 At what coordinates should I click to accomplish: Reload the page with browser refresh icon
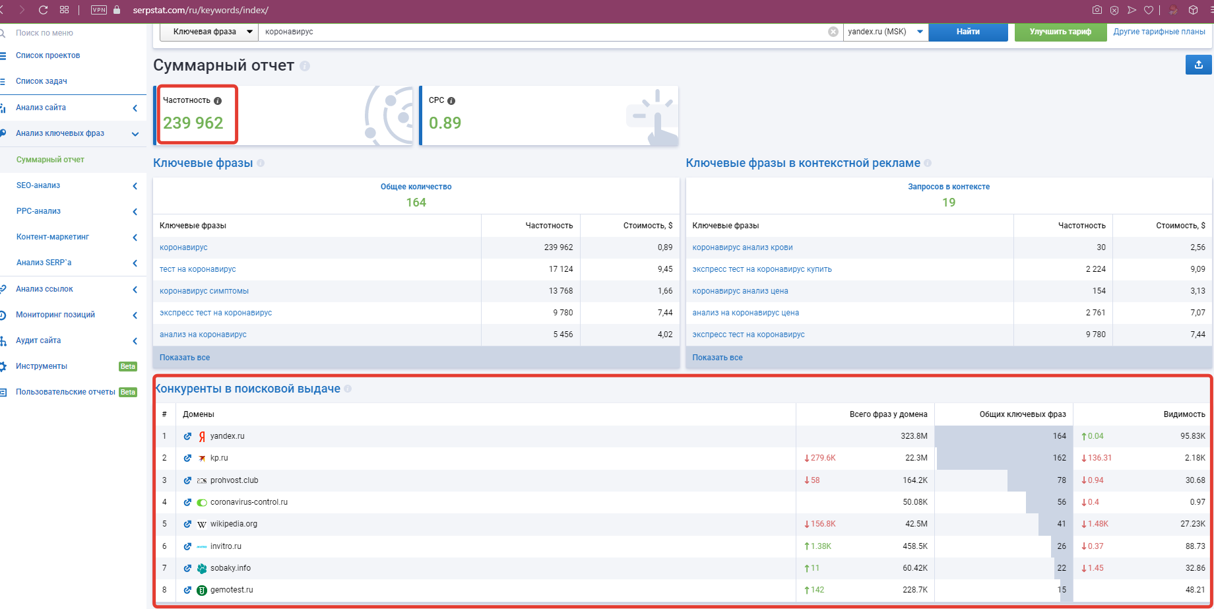tap(43, 10)
